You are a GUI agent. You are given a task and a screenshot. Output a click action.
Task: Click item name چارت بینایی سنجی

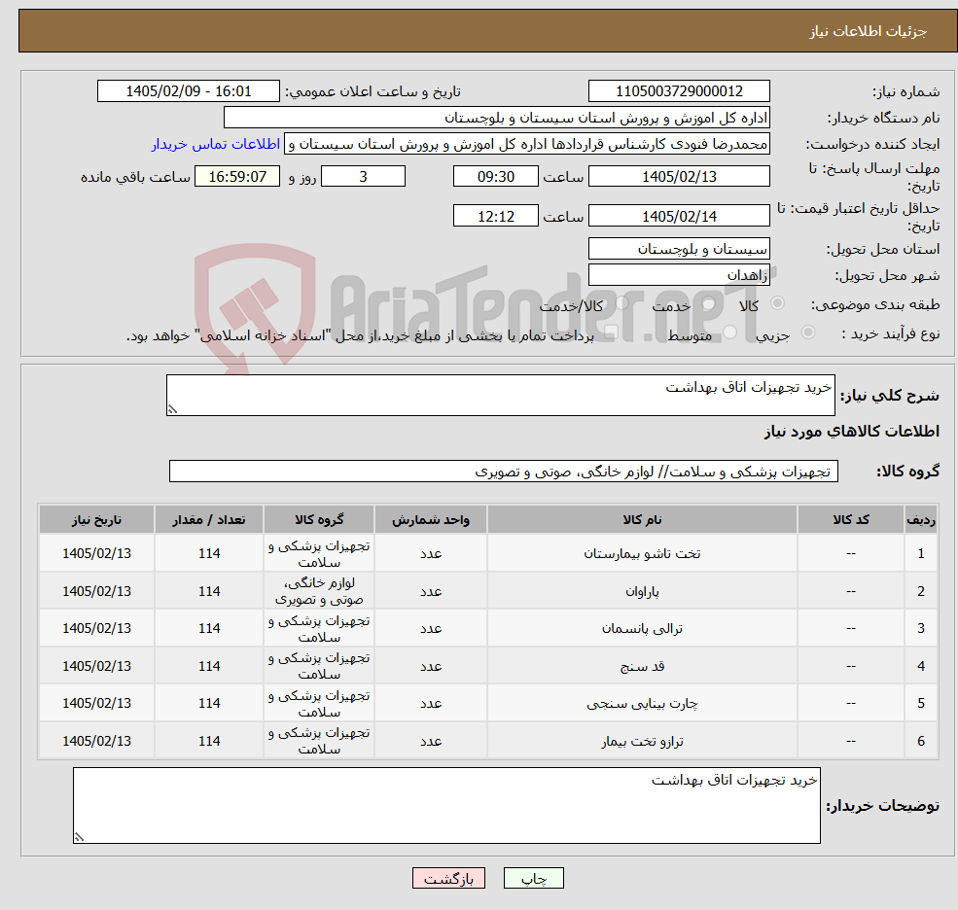642,704
